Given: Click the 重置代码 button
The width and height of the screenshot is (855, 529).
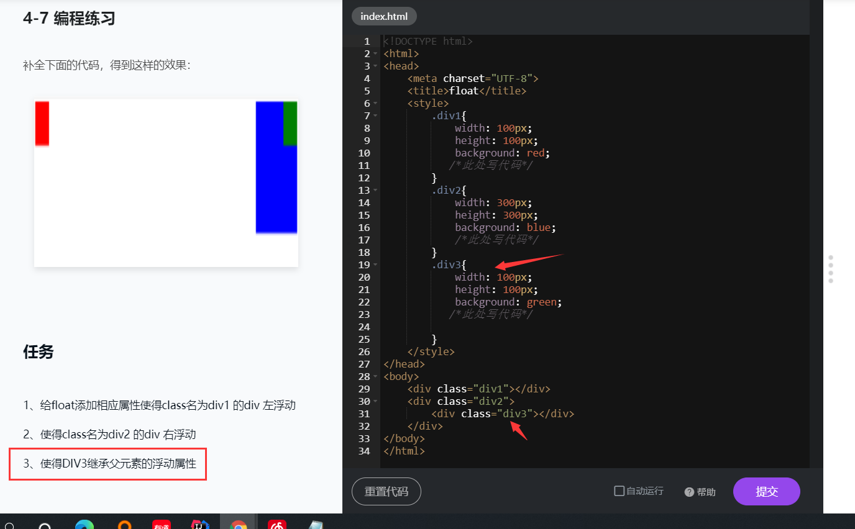Looking at the screenshot, I should (x=386, y=492).
